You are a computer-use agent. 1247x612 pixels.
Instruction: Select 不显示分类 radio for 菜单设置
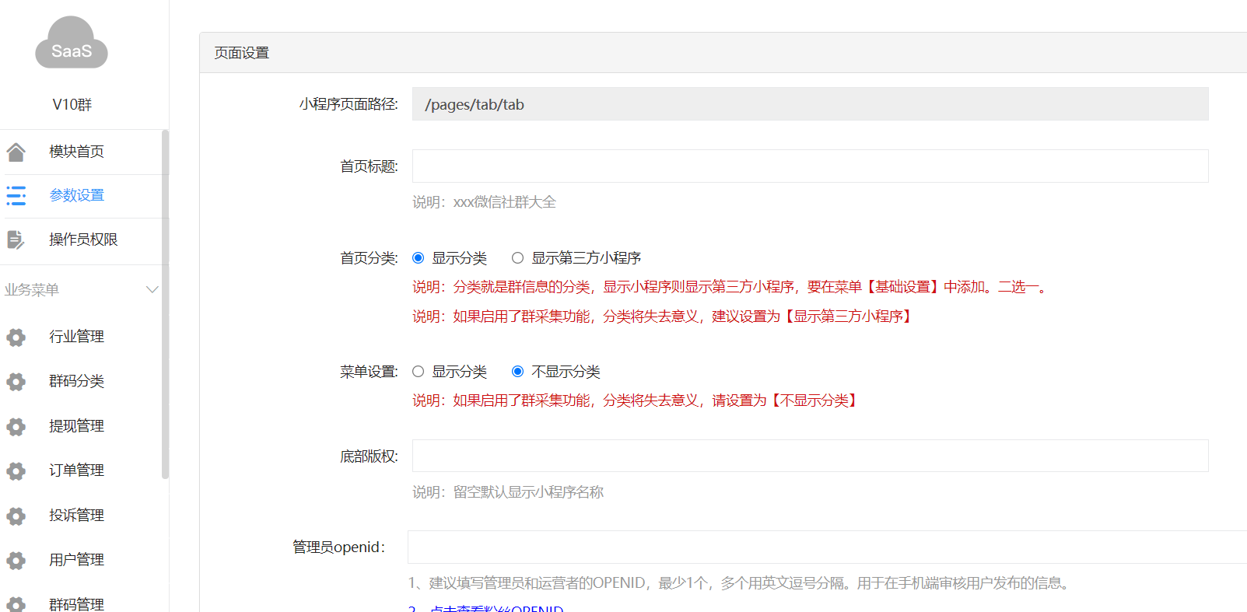(518, 372)
